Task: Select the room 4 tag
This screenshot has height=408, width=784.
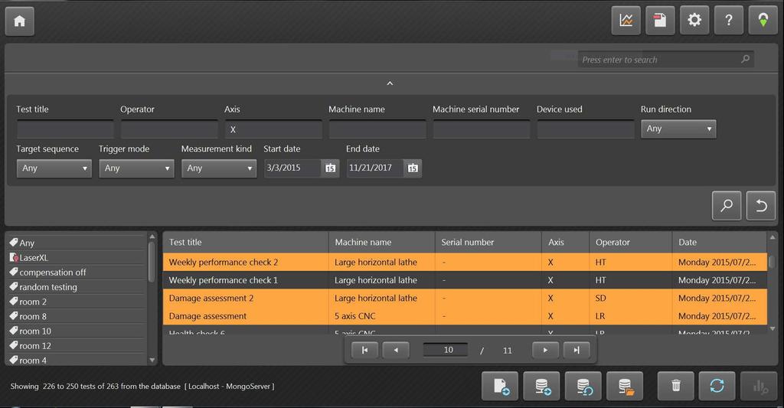Action: pos(77,360)
